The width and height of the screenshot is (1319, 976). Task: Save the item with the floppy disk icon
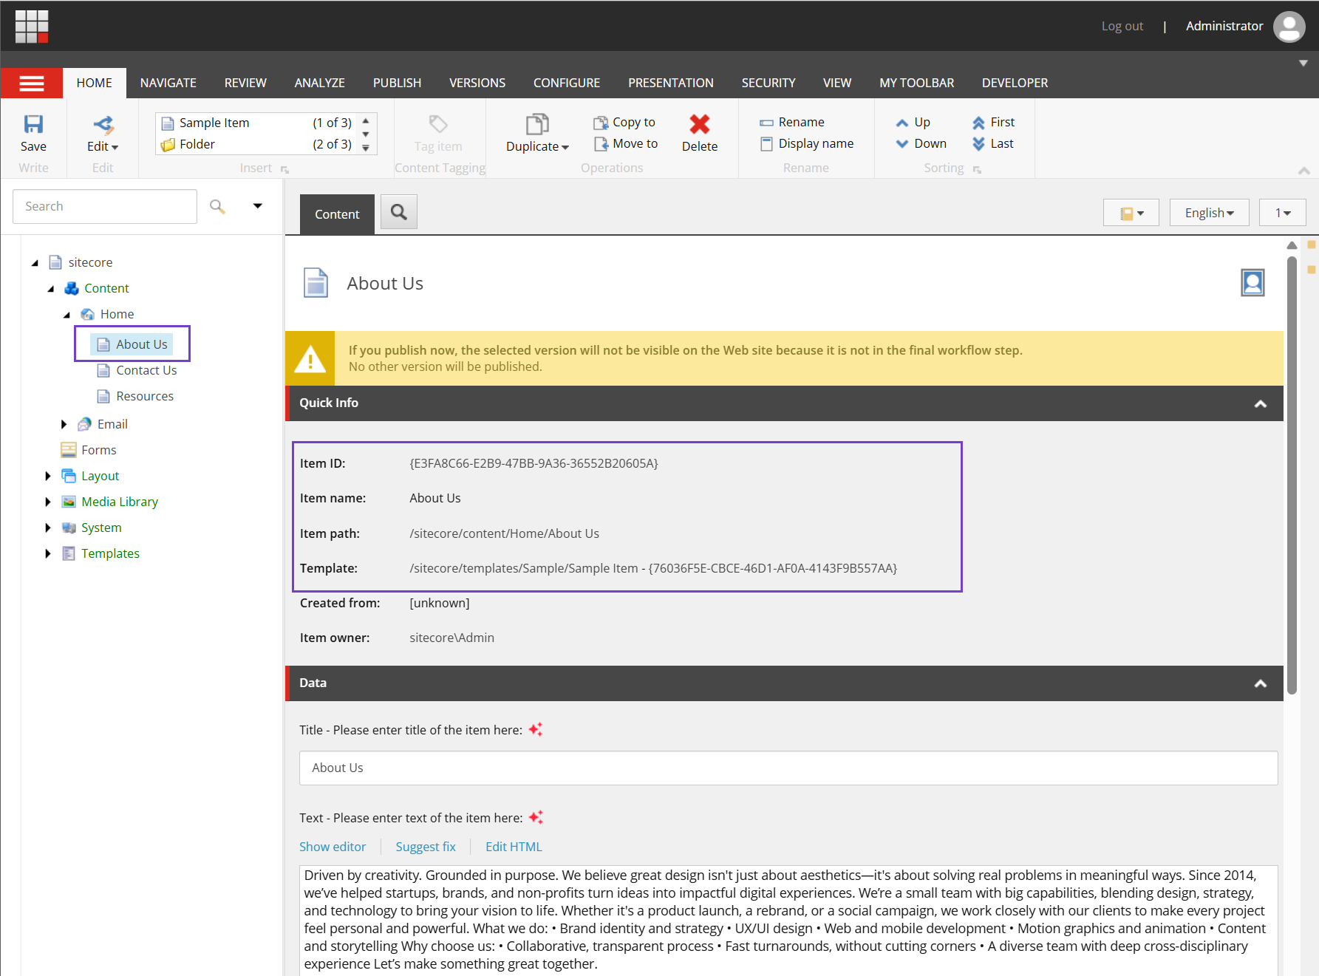tap(33, 124)
